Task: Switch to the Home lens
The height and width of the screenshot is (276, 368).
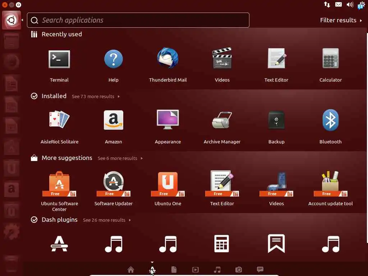Action: coord(131,270)
